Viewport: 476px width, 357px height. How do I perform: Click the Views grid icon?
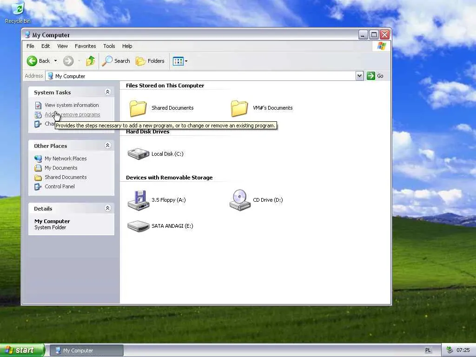[x=178, y=61]
